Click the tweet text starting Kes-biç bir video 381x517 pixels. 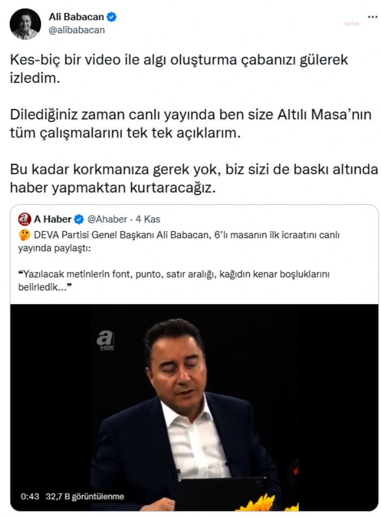(x=179, y=69)
